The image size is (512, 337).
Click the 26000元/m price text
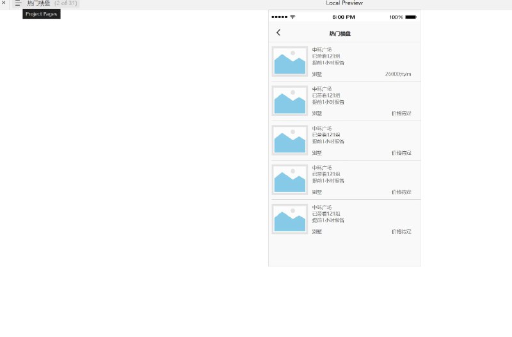click(398, 74)
